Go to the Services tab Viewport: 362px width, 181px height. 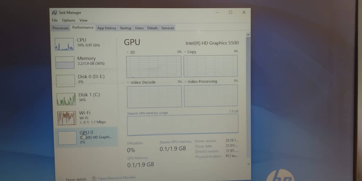(167, 28)
